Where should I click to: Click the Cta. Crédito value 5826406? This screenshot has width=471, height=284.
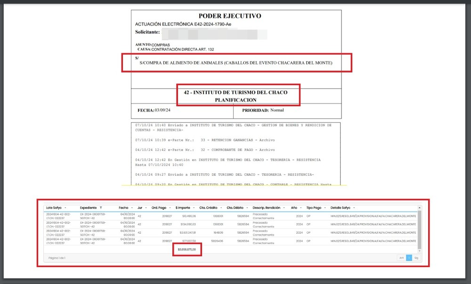click(217, 241)
